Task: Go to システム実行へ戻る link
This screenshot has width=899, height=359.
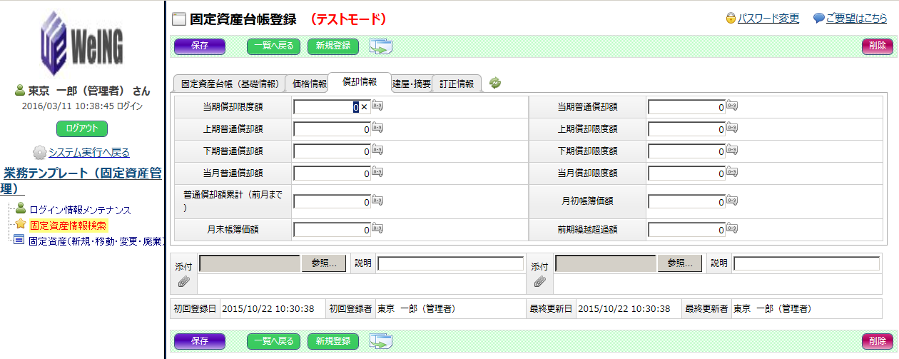Action: [88, 152]
